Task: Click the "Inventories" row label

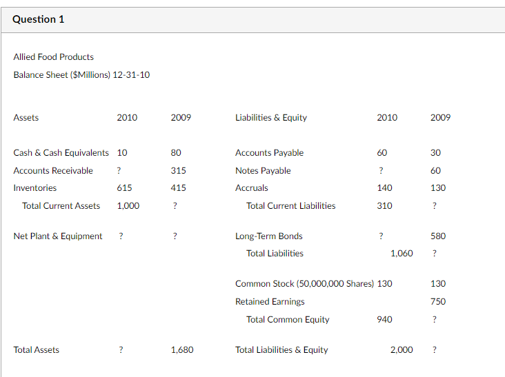Action: [x=34, y=188]
